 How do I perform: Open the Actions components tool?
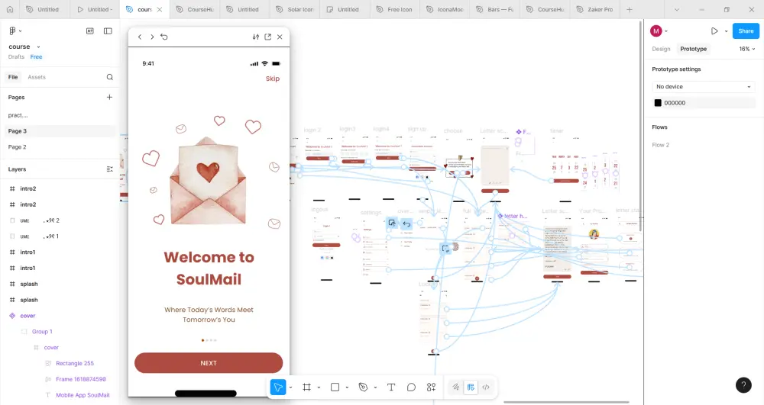(x=431, y=387)
